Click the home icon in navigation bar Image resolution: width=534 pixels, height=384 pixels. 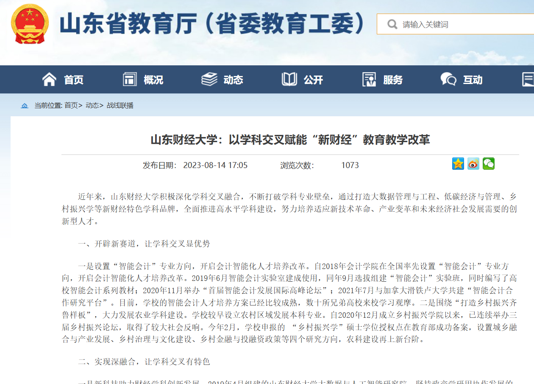49,79
